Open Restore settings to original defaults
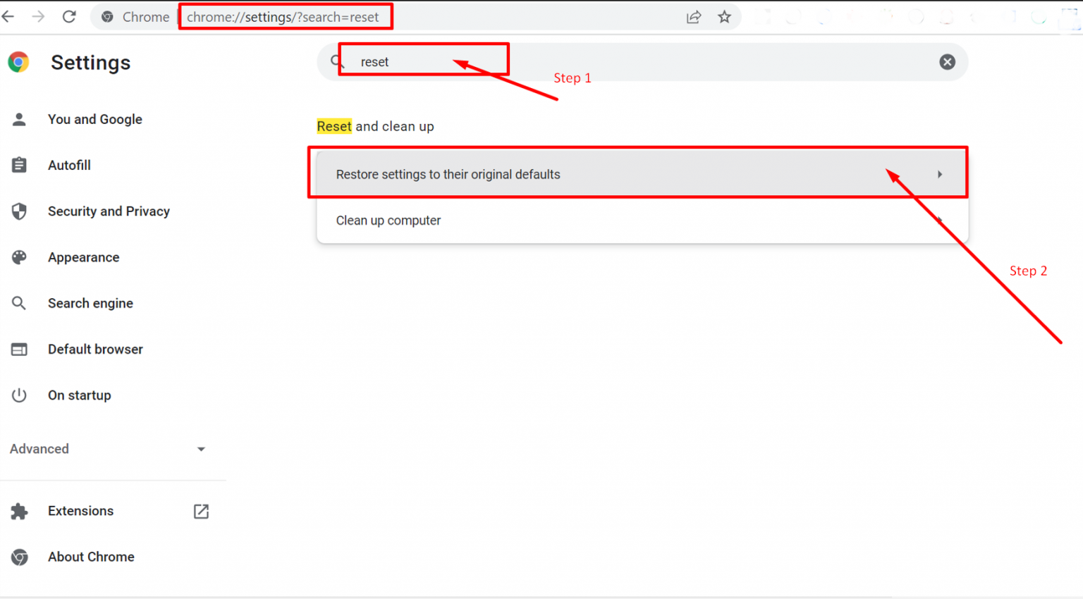This screenshot has height=599, width=1083. 642,174
